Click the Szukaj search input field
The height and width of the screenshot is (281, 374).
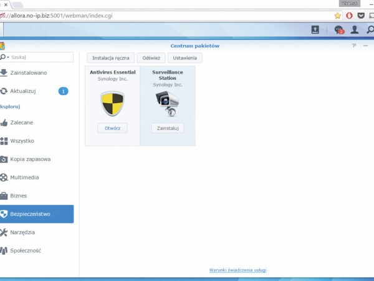pos(41,57)
